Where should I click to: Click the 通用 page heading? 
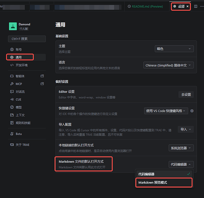60,25
